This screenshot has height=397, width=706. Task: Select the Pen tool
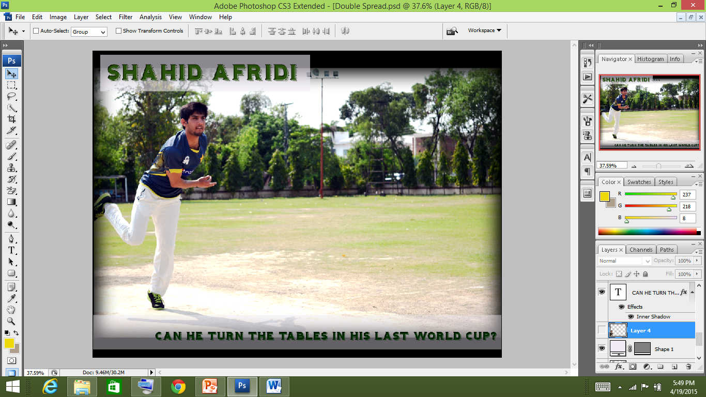pyautogui.click(x=11, y=239)
